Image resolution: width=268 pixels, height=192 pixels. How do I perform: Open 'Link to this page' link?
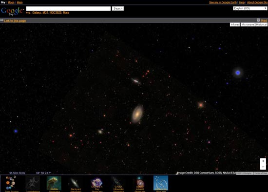point(15,20)
